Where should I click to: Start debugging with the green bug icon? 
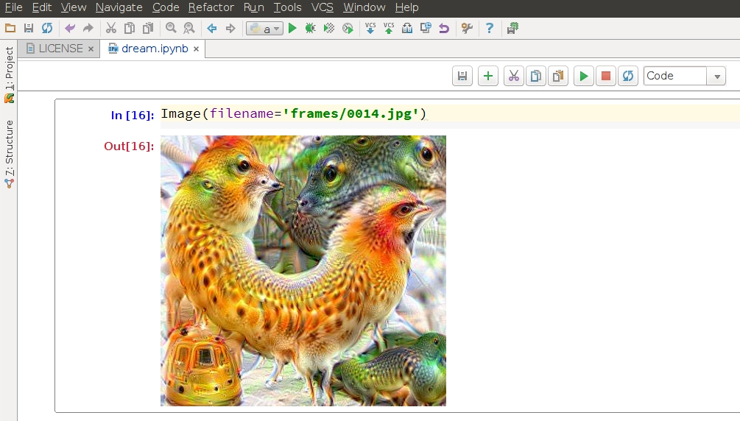pyautogui.click(x=311, y=28)
